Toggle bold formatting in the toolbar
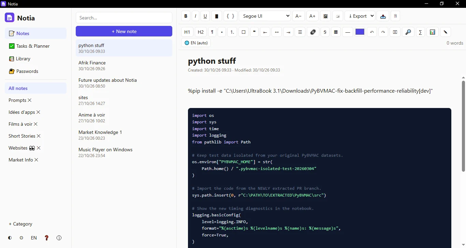The height and width of the screenshot is (248, 466). coord(186,16)
